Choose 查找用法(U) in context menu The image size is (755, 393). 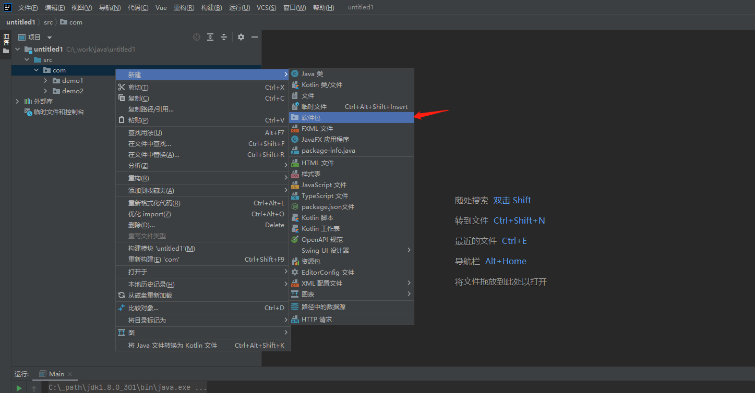[x=203, y=133]
